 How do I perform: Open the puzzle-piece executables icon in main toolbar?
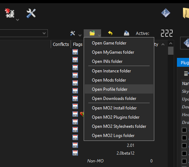tap(10, 13)
